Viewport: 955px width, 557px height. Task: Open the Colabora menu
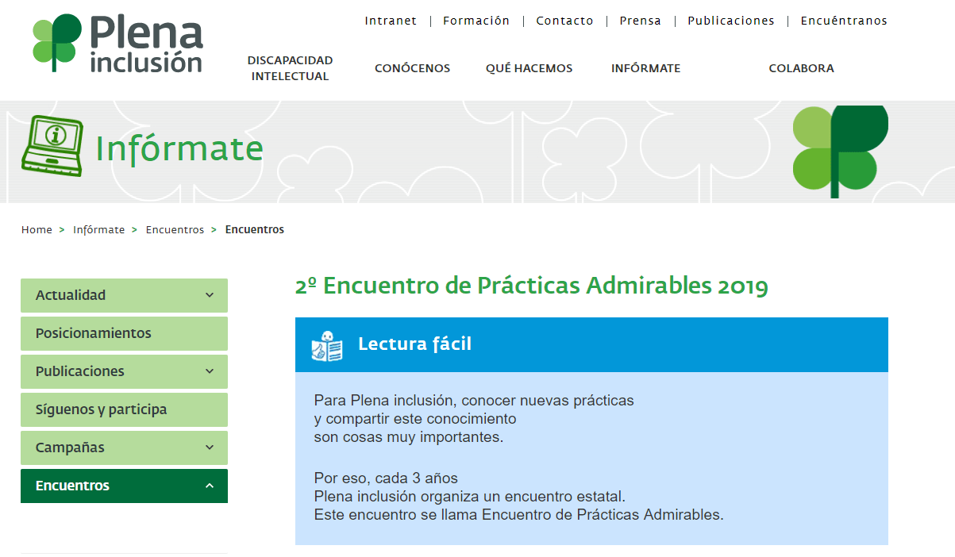click(x=801, y=68)
